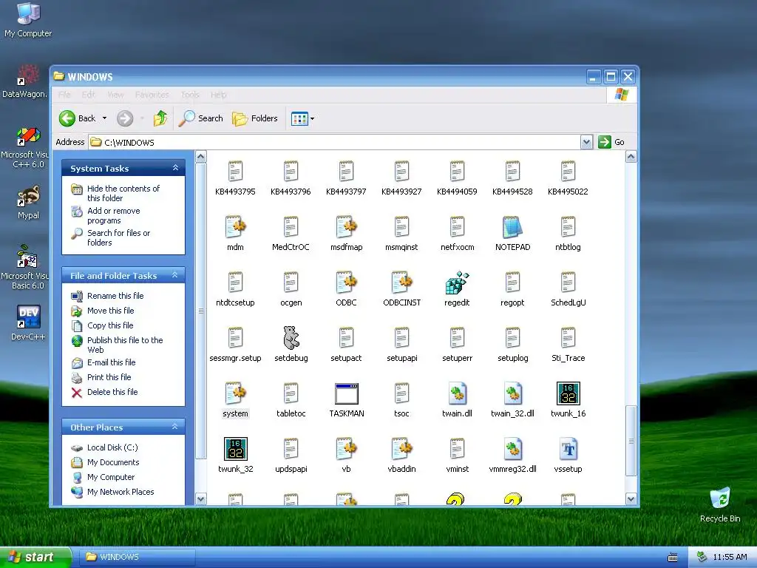
Task: Launch Microsoft Visual C++ 6.0 shortcut
Action: (28, 147)
